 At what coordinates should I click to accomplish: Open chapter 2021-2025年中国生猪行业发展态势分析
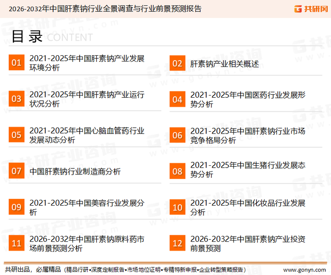coord(248,170)
